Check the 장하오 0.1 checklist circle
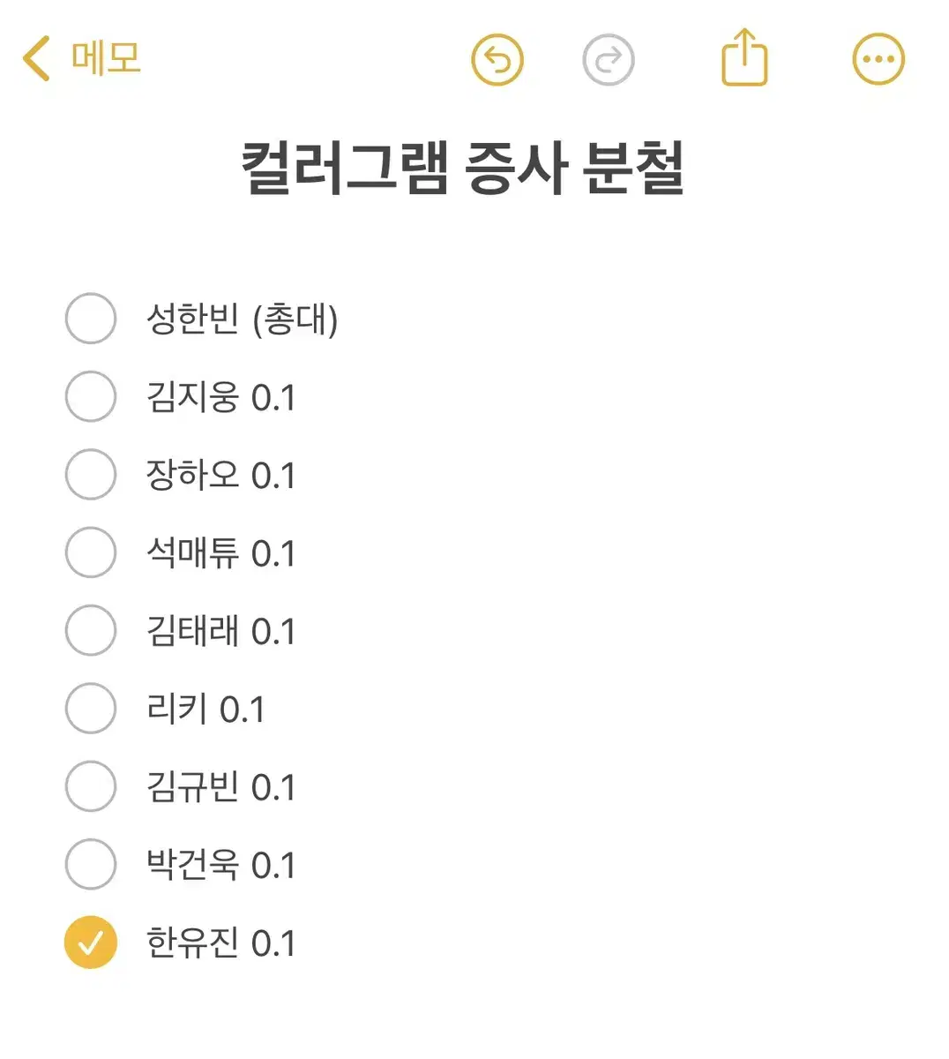Image resolution: width=949 pixels, height=1059 pixels. tap(91, 475)
